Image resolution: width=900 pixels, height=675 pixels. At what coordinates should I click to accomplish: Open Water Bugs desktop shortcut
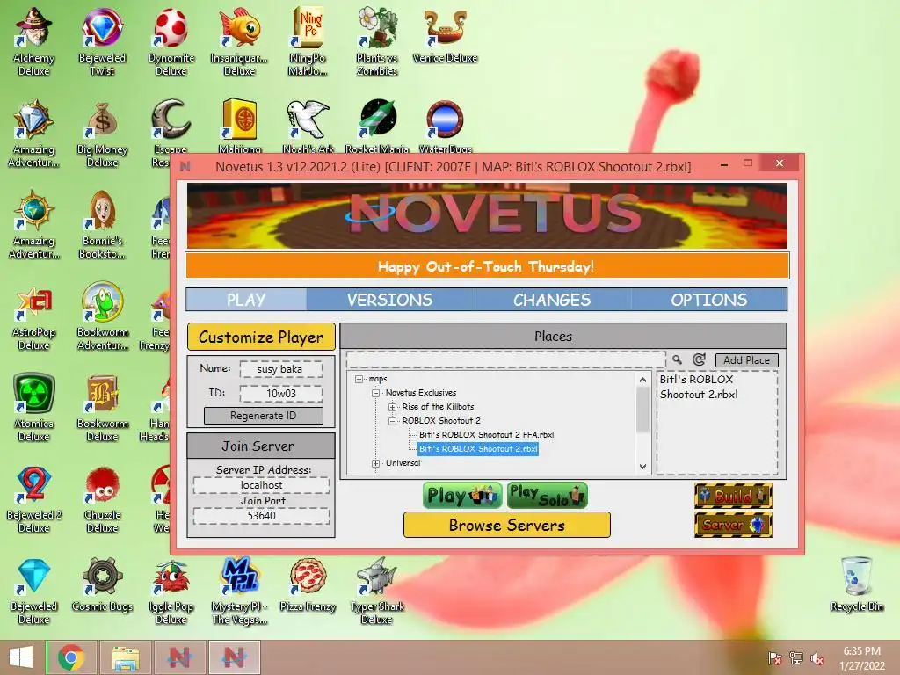click(x=446, y=127)
